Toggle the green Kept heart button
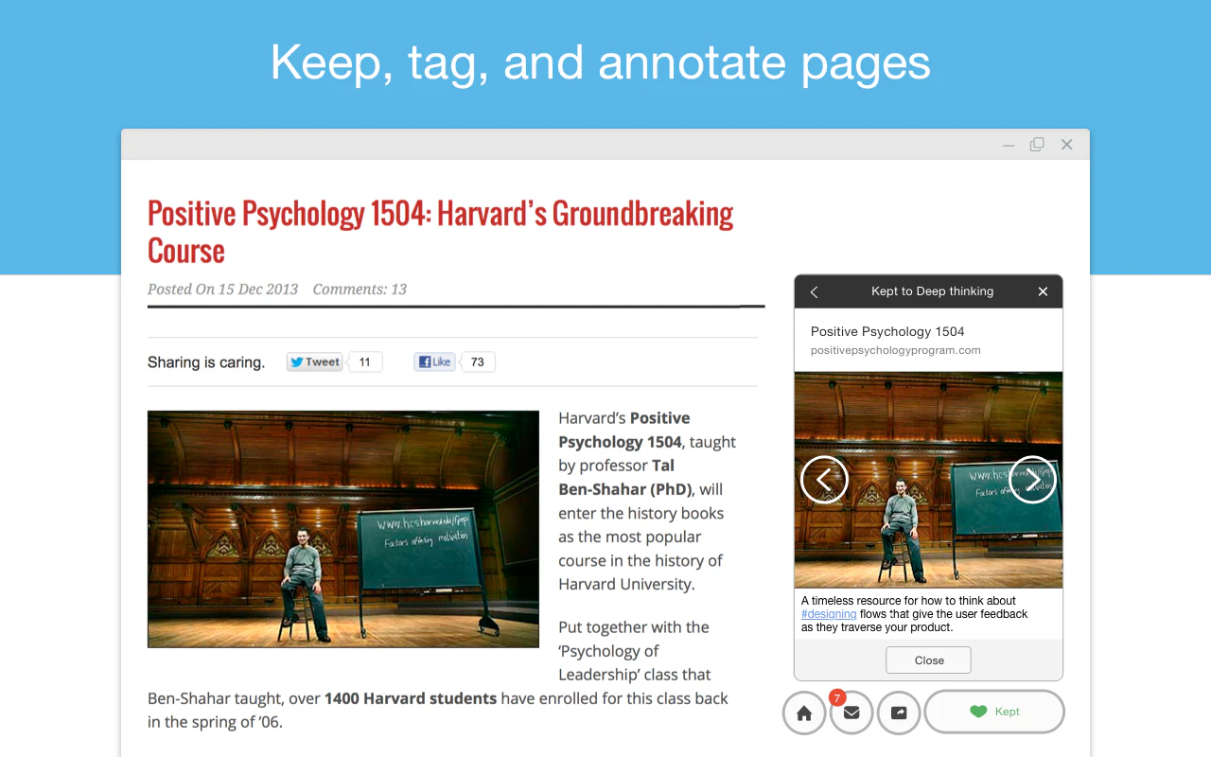The image size is (1211, 757). [x=994, y=712]
